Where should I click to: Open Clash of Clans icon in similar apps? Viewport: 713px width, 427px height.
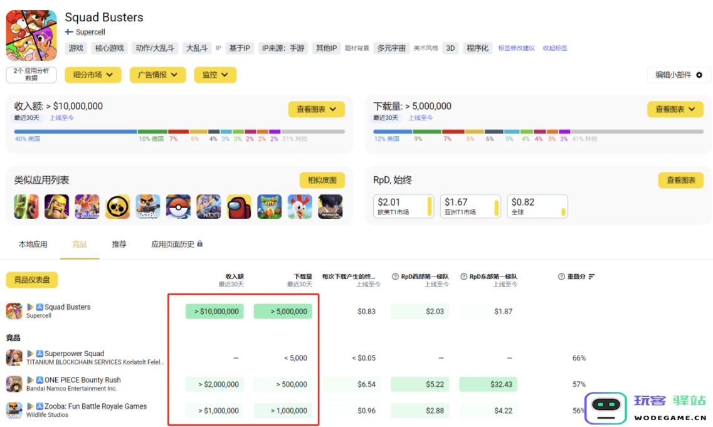click(57, 206)
